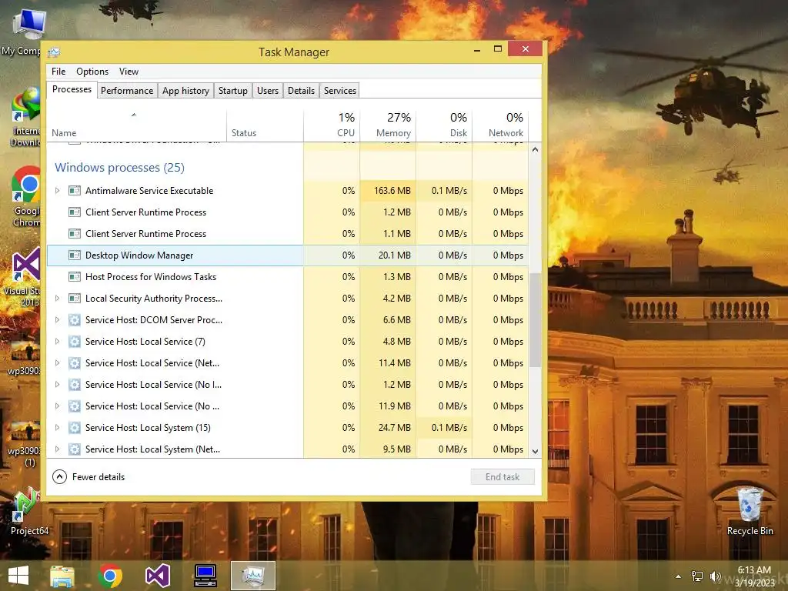Click the Windows processes (25) group header
The width and height of the screenshot is (788, 591).
tap(119, 167)
